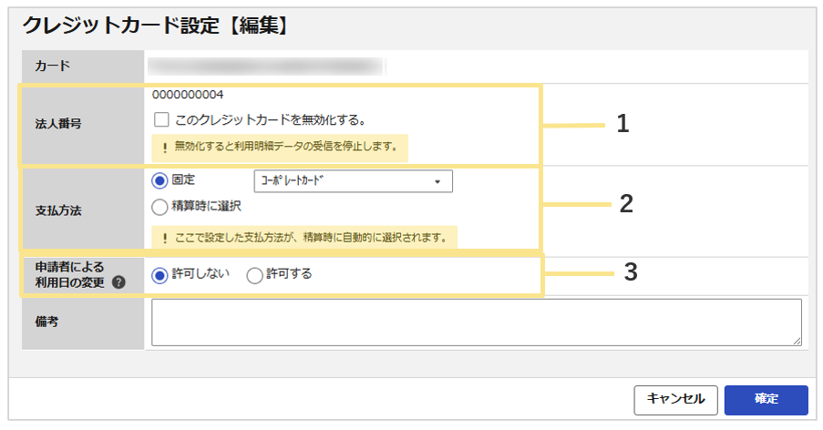Click the キャンセル button
Image resolution: width=823 pixels, height=430 pixels.
pyautogui.click(x=675, y=400)
